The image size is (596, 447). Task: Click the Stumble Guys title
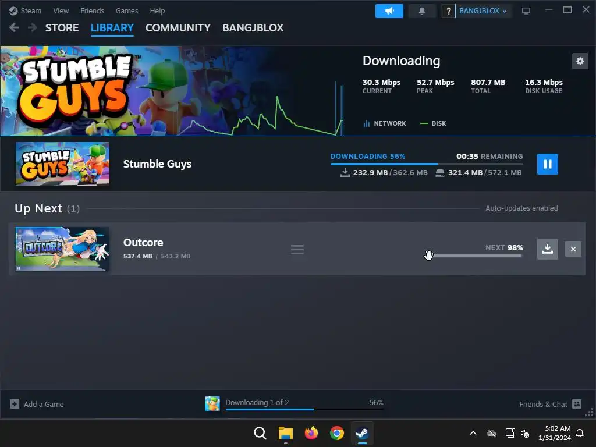click(x=157, y=164)
